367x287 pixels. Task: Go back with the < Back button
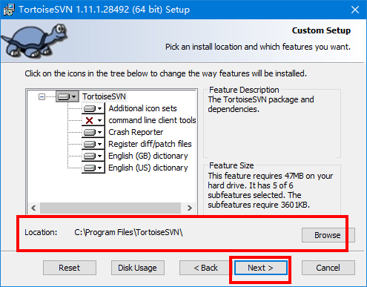point(205,268)
